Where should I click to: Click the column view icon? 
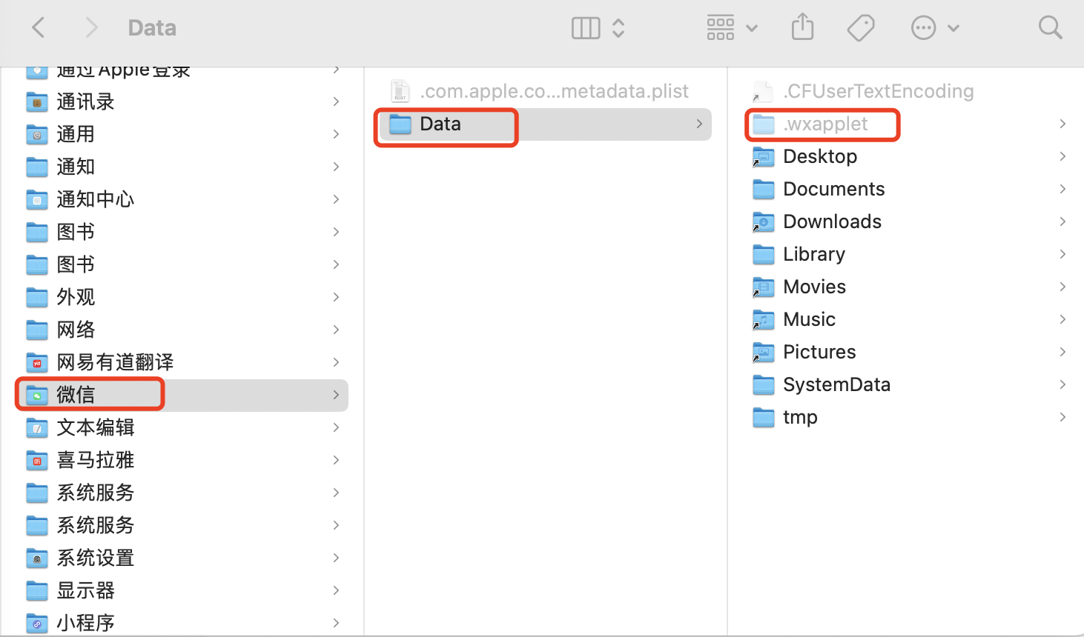click(x=586, y=28)
